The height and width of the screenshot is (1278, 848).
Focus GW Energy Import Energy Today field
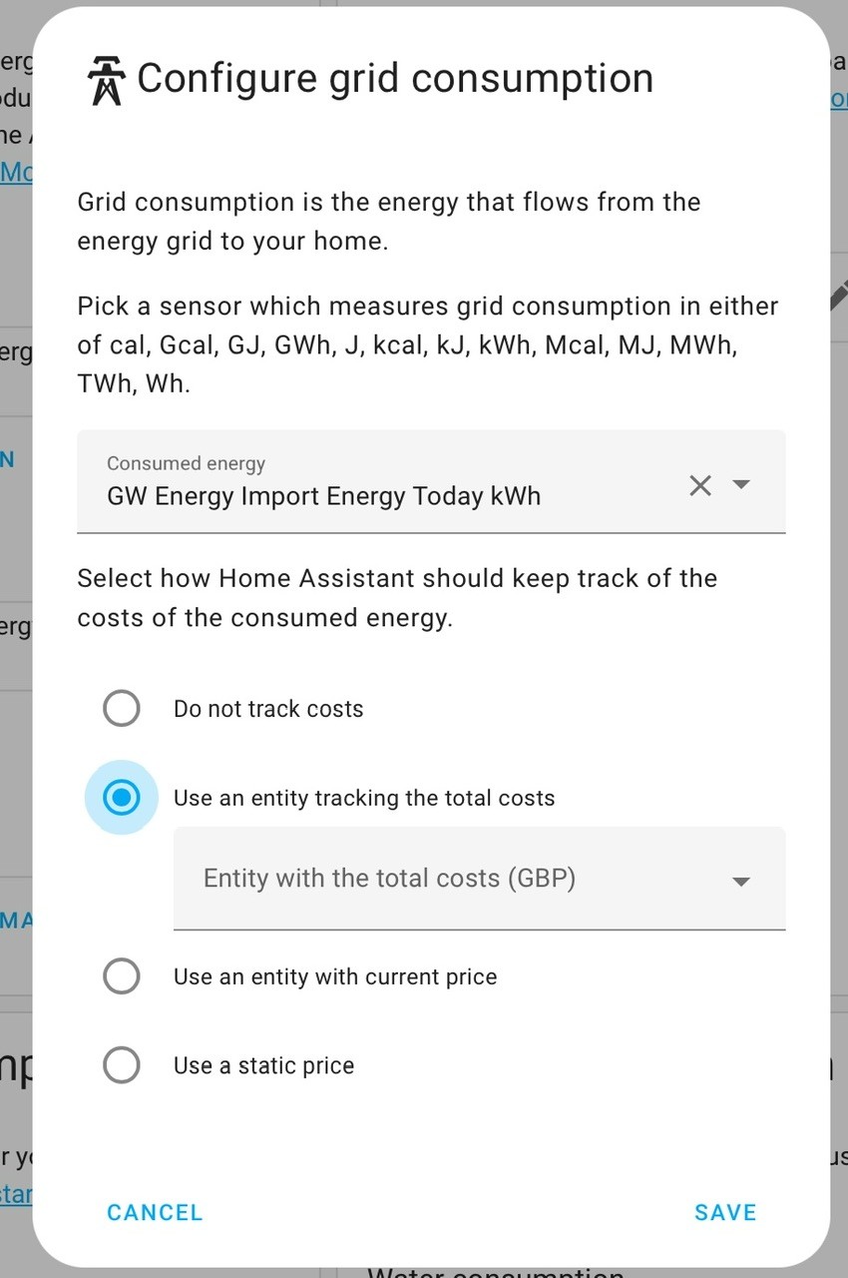[x=431, y=482]
